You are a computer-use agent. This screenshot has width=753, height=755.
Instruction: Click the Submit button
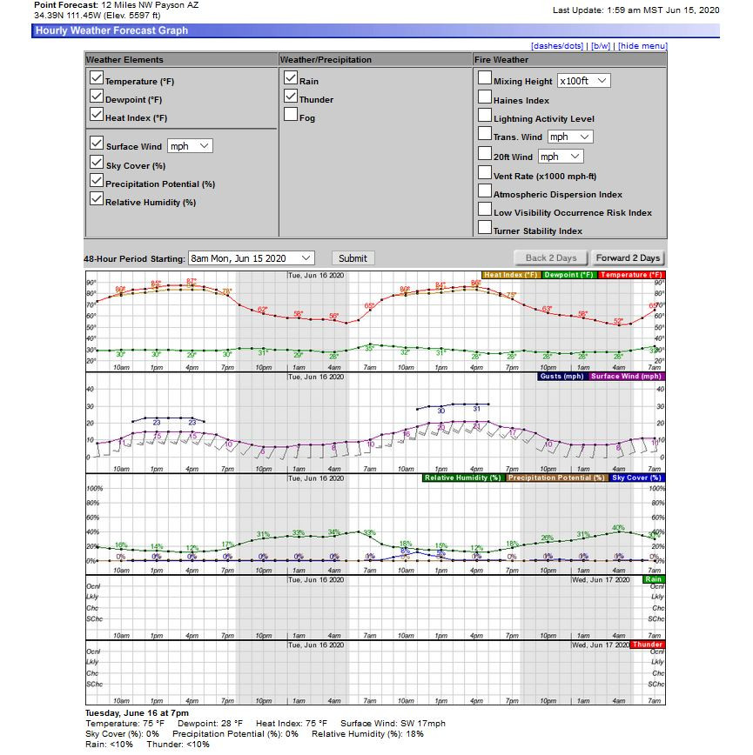353,258
